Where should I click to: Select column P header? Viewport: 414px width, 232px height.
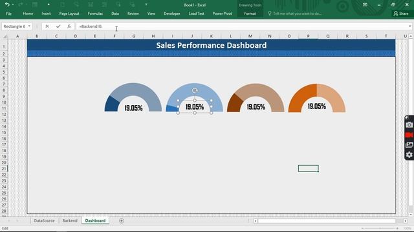tap(308, 36)
